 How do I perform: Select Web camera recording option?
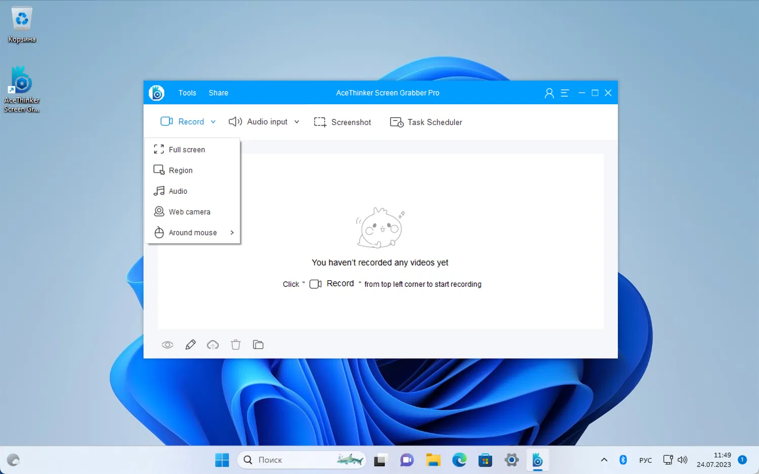tap(192, 212)
